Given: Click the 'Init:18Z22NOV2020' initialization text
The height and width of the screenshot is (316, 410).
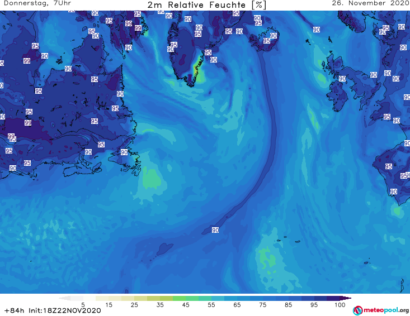Looking at the screenshot, I should click(x=64, y=310).
